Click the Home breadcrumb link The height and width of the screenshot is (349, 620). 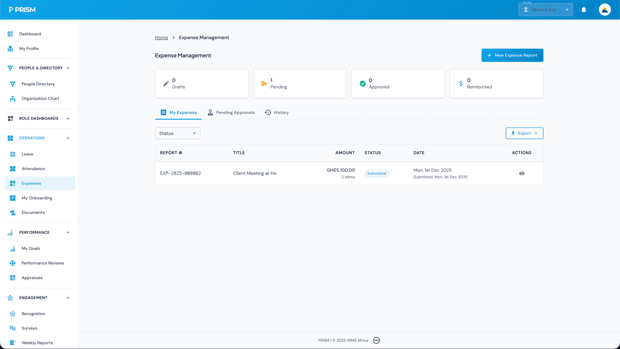click(161, 37)
